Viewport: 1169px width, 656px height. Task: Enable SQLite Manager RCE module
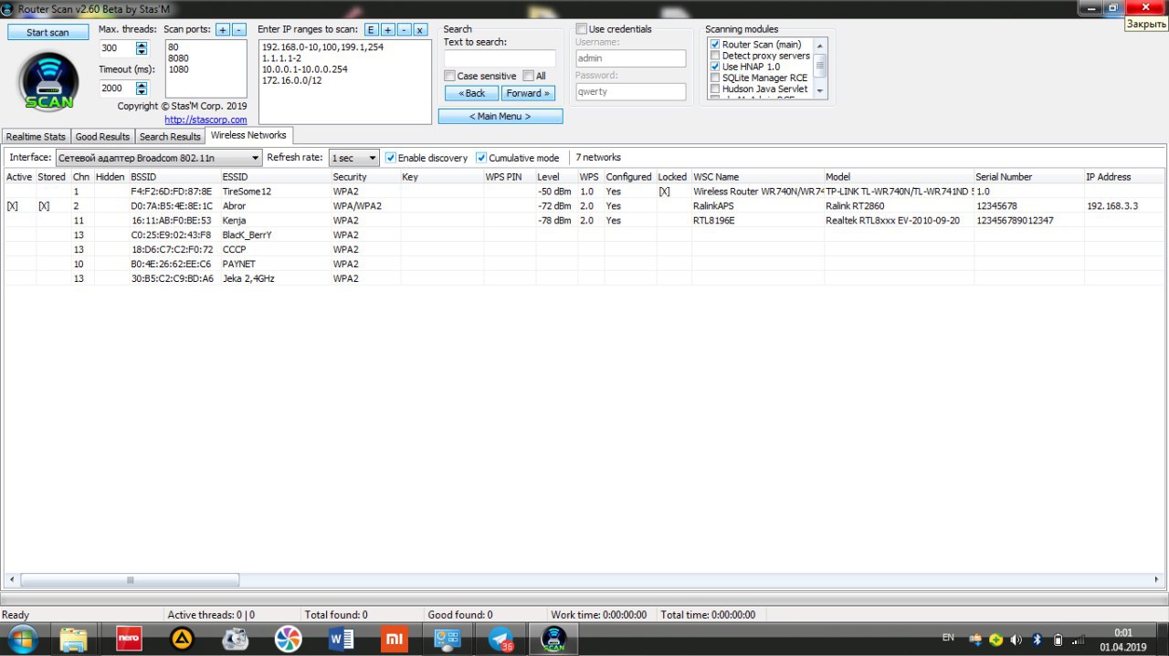coord(715,78)
